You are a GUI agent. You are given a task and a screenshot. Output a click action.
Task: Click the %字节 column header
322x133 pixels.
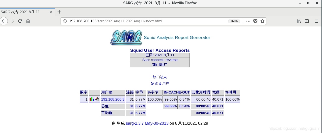point(155,93)
